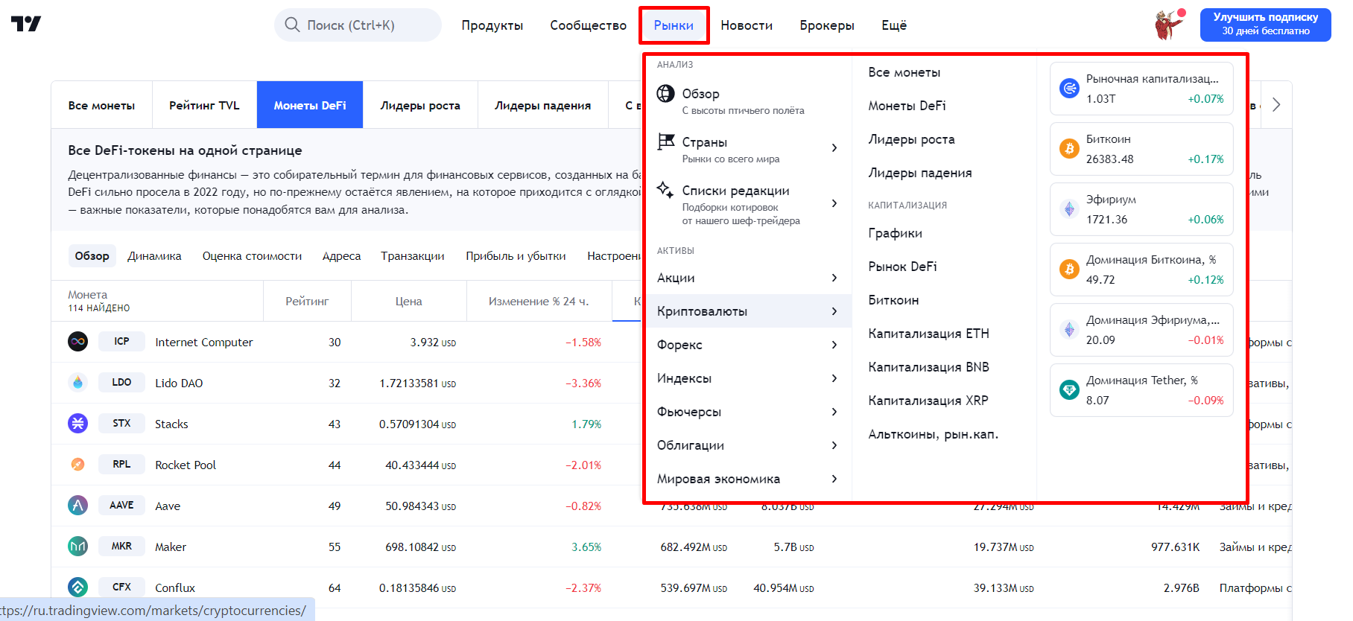
Task: Open Графики capitalization link
Action: coord(895,233)
